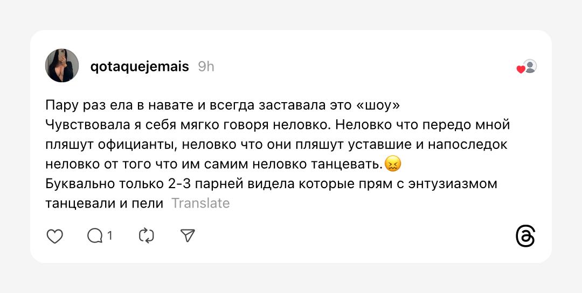Click the text "танцевали и пели"

(x=104, y=203)
